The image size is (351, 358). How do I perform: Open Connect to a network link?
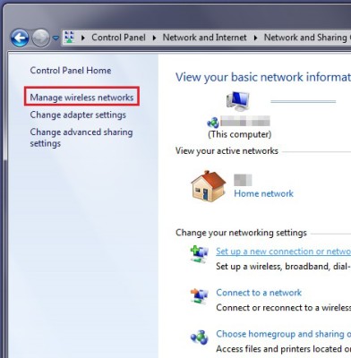click(x=259, y=293)
